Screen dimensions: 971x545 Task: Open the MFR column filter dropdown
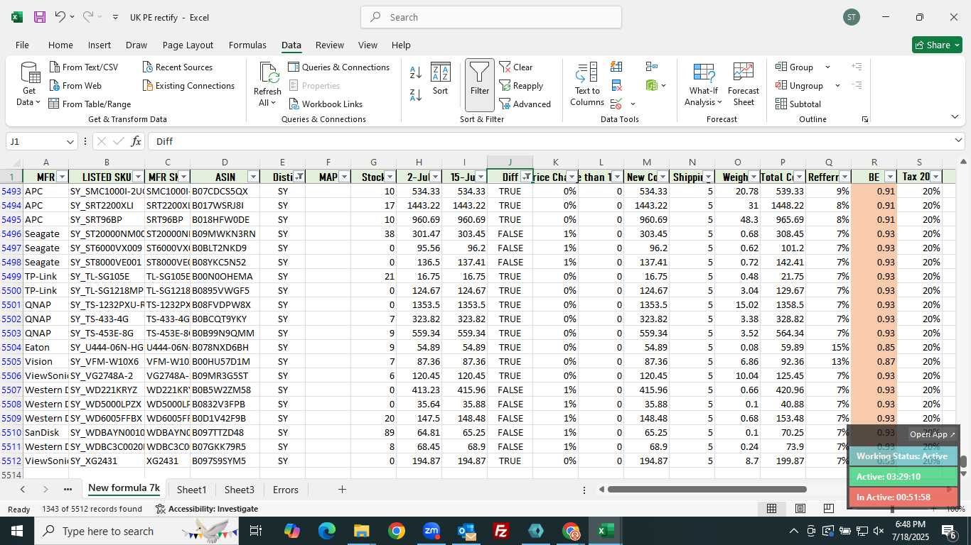point(62,177)
